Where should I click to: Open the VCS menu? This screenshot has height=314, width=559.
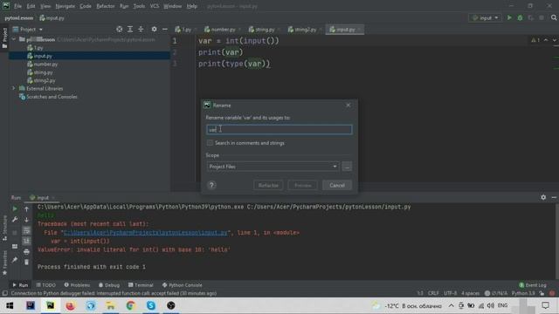pyautogui.click(x=154, y=6)
